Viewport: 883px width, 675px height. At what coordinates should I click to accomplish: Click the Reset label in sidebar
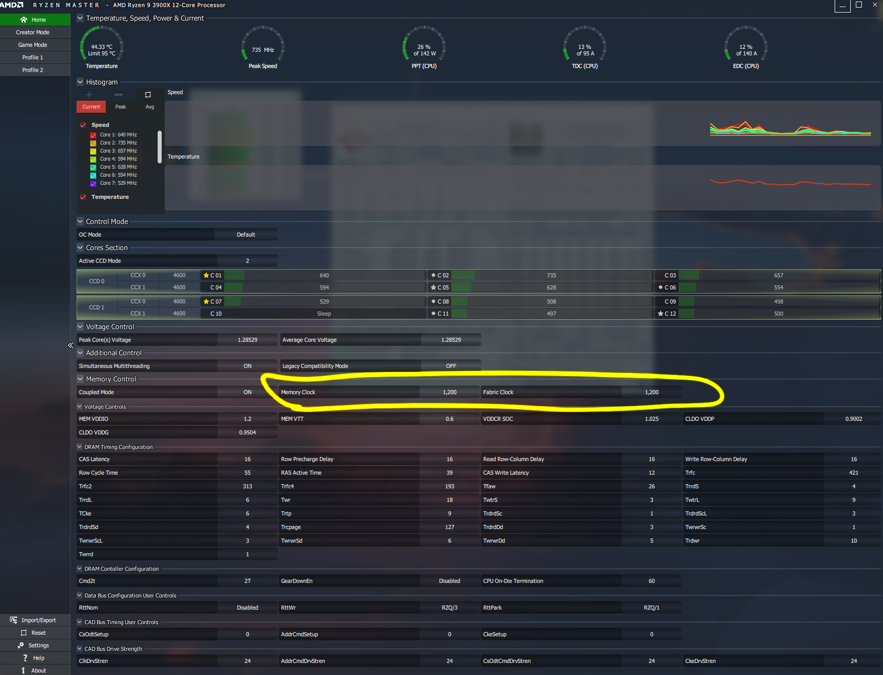coord(39,633)
